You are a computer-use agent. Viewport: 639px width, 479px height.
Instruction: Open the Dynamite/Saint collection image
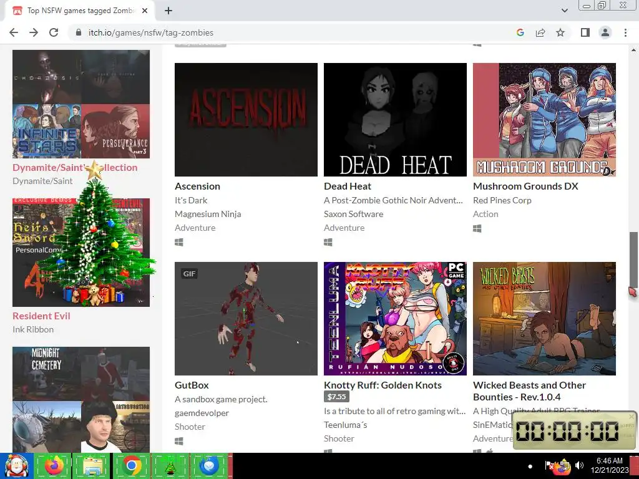(81, 104)
